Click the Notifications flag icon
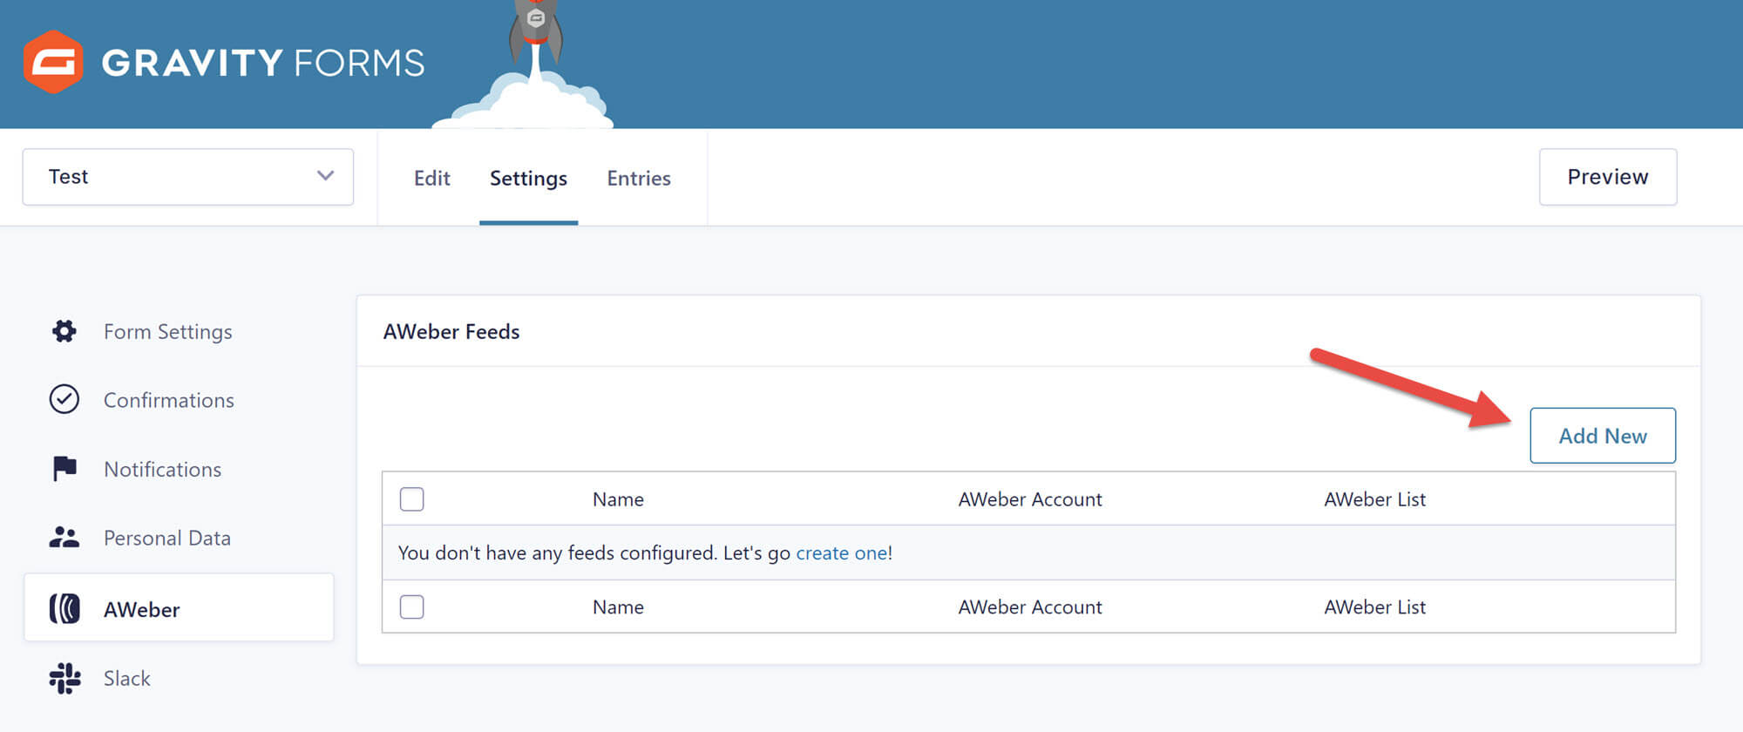 64,468
